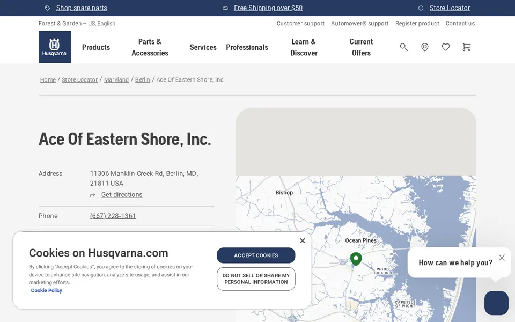Click the Shop spare parts link
The width and height of the screenshot is (515, 322).
(x=82, y=8)
